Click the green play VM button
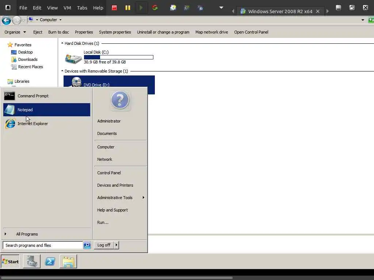The height and width of the screenshot is (280, 374). (141, 8)
